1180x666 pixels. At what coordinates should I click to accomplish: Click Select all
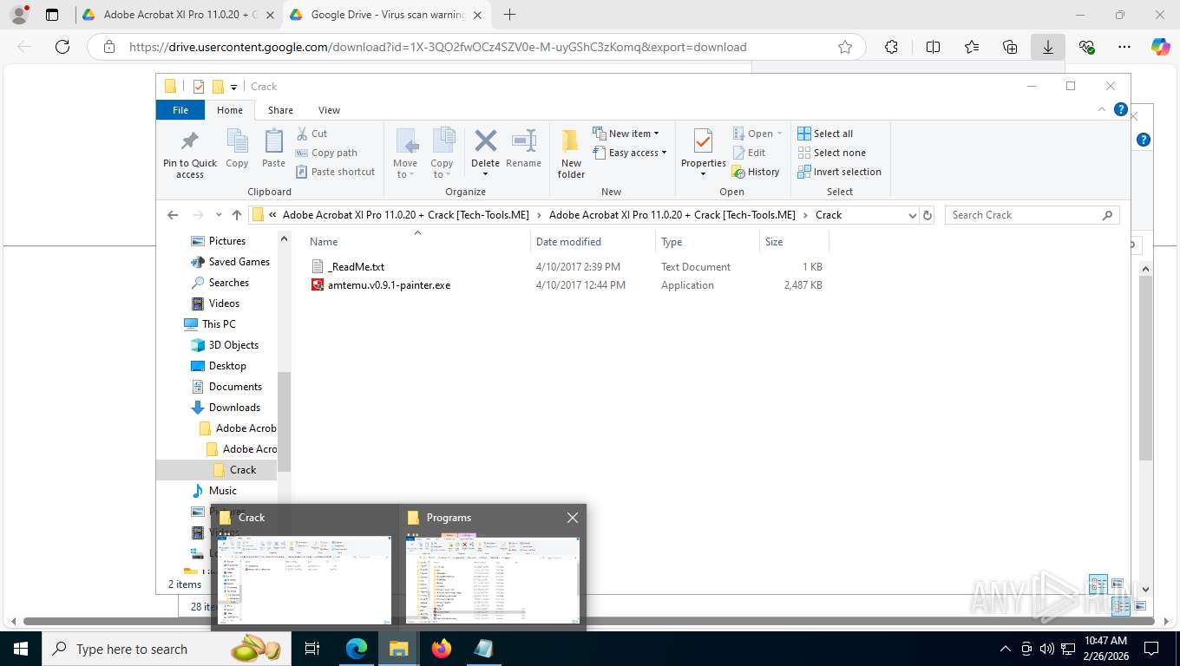825,134
